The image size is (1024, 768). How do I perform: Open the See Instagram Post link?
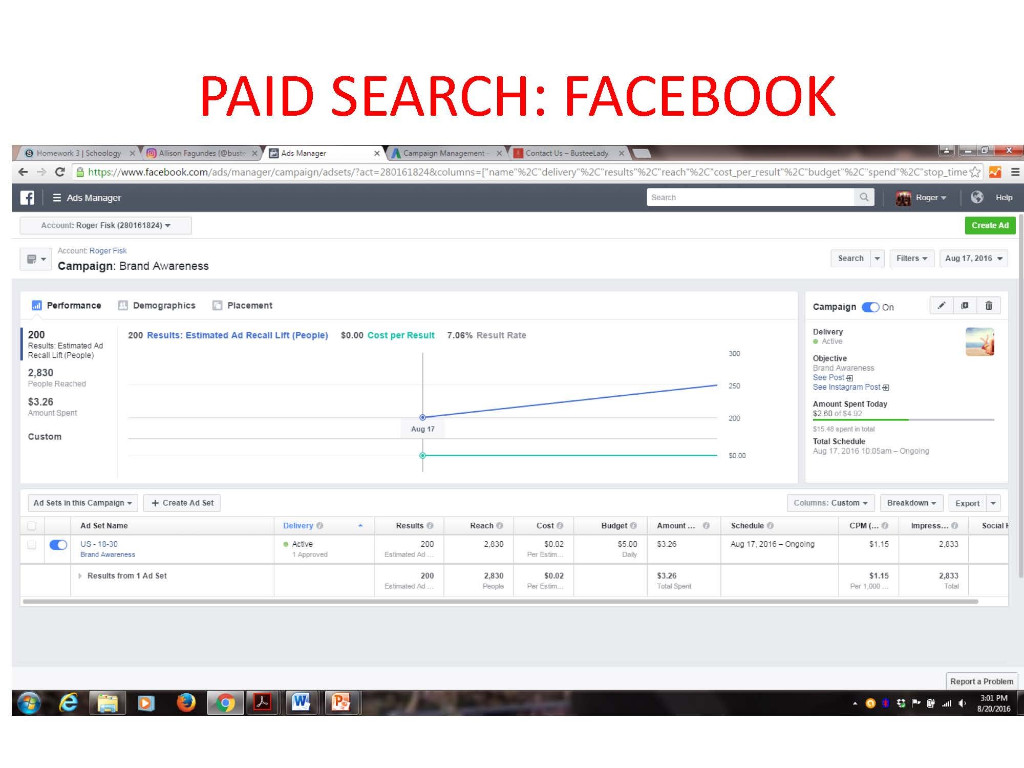(x=851, y=388)
